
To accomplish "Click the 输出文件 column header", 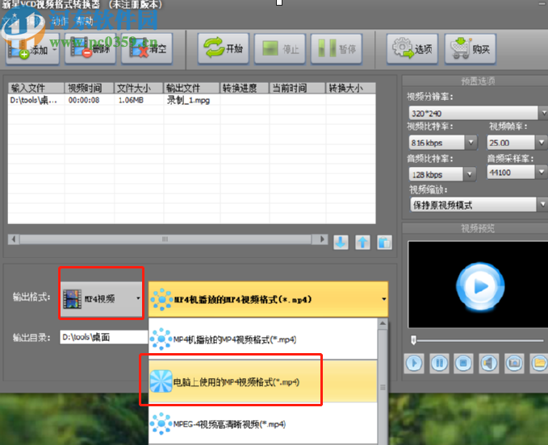I will click(x=191, y=88).
